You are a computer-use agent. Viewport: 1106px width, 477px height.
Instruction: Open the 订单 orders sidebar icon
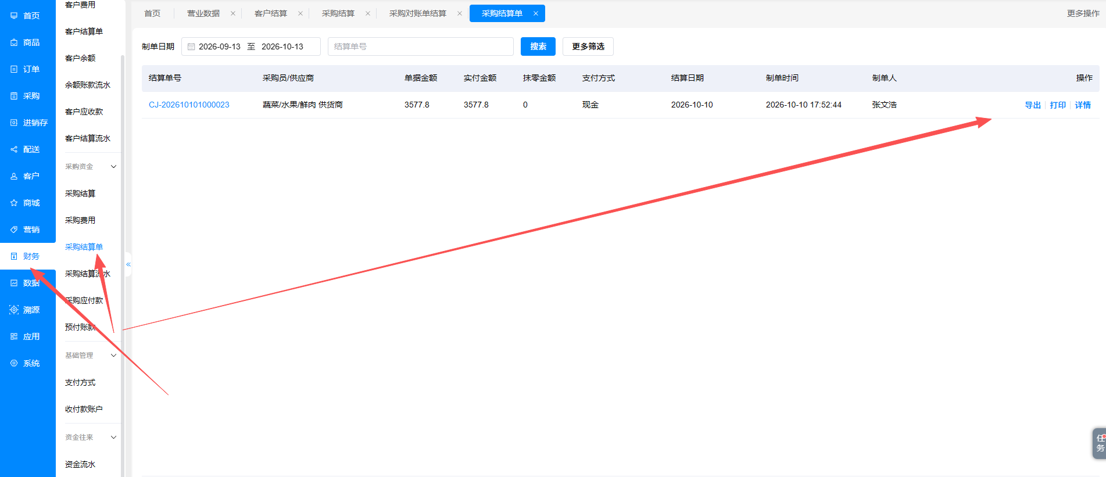14,69
